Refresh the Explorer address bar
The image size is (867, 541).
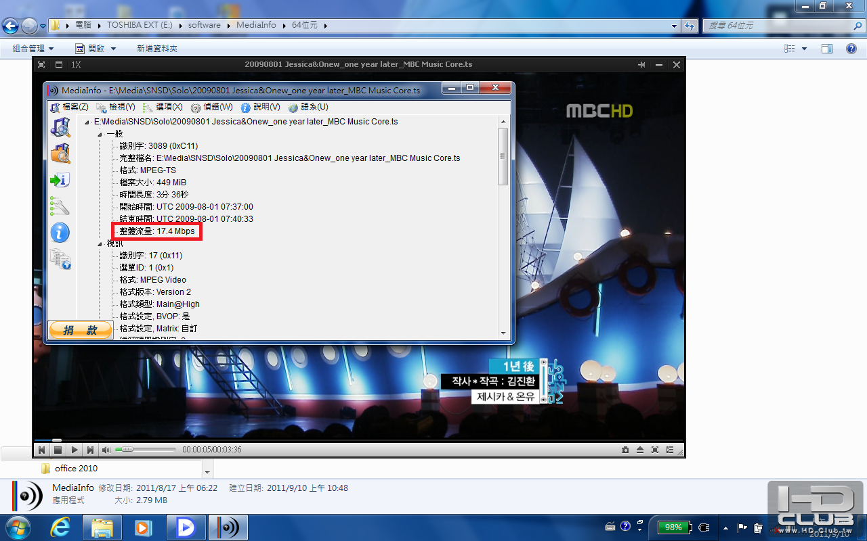[690, 26]
